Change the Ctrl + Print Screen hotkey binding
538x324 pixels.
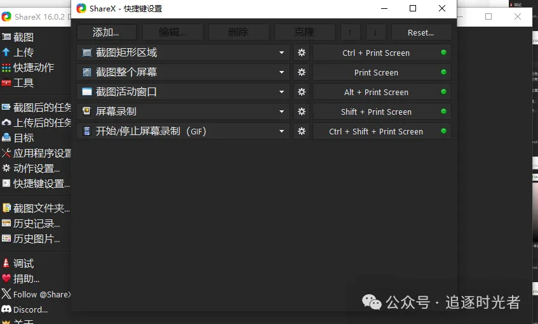tap(382, 53)
